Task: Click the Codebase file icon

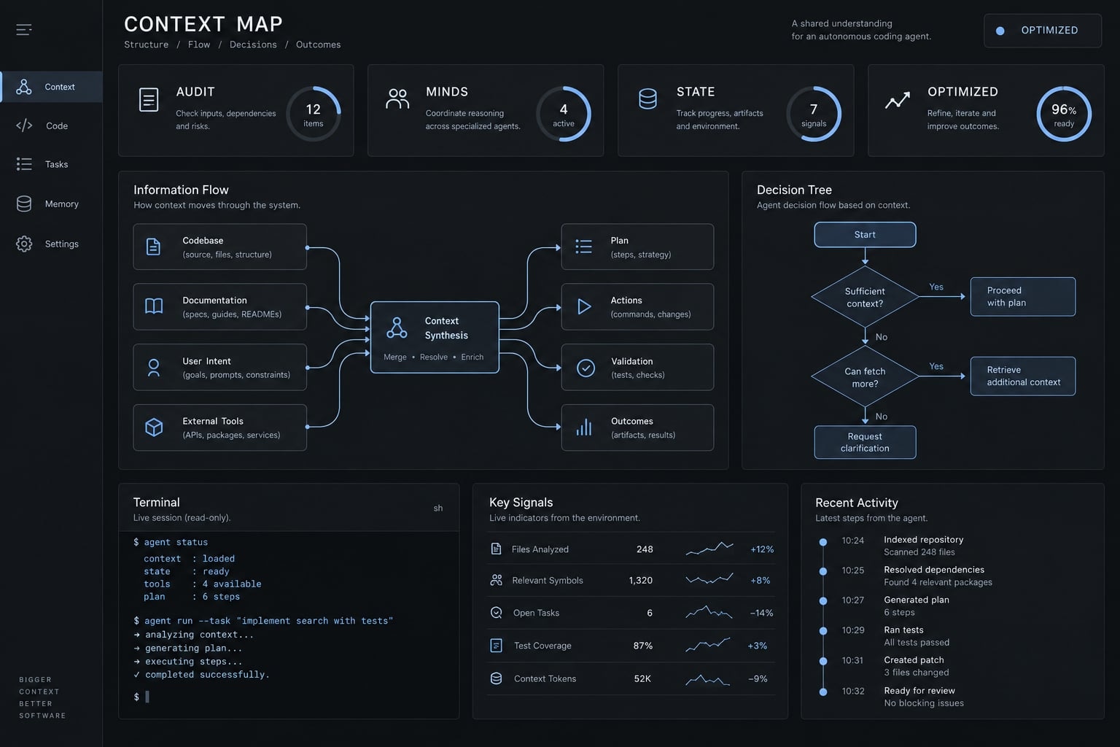Action: [153, 247]
